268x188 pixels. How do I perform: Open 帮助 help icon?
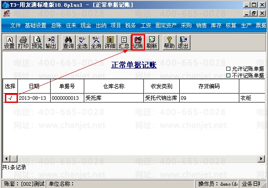coord(169,43)
